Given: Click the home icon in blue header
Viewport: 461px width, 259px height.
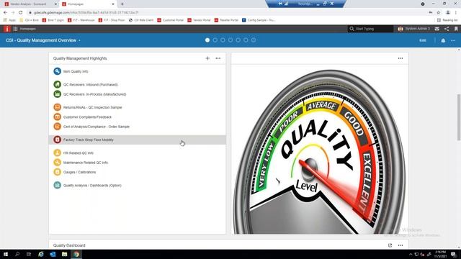Looking at the screenshot, I should point(443,40).
